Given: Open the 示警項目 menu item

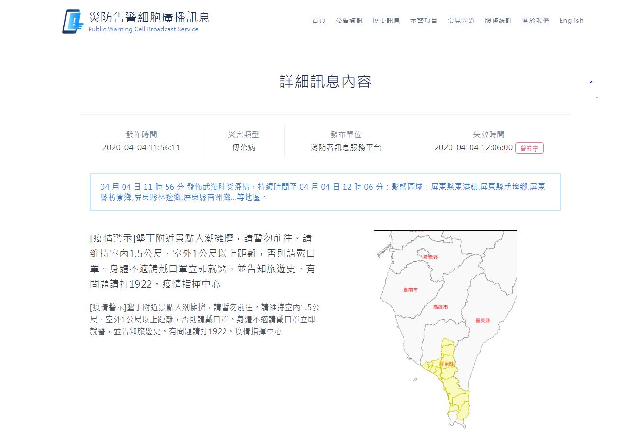Looking at the screenshot, I should pyautogui.click(x=424, y=21).
